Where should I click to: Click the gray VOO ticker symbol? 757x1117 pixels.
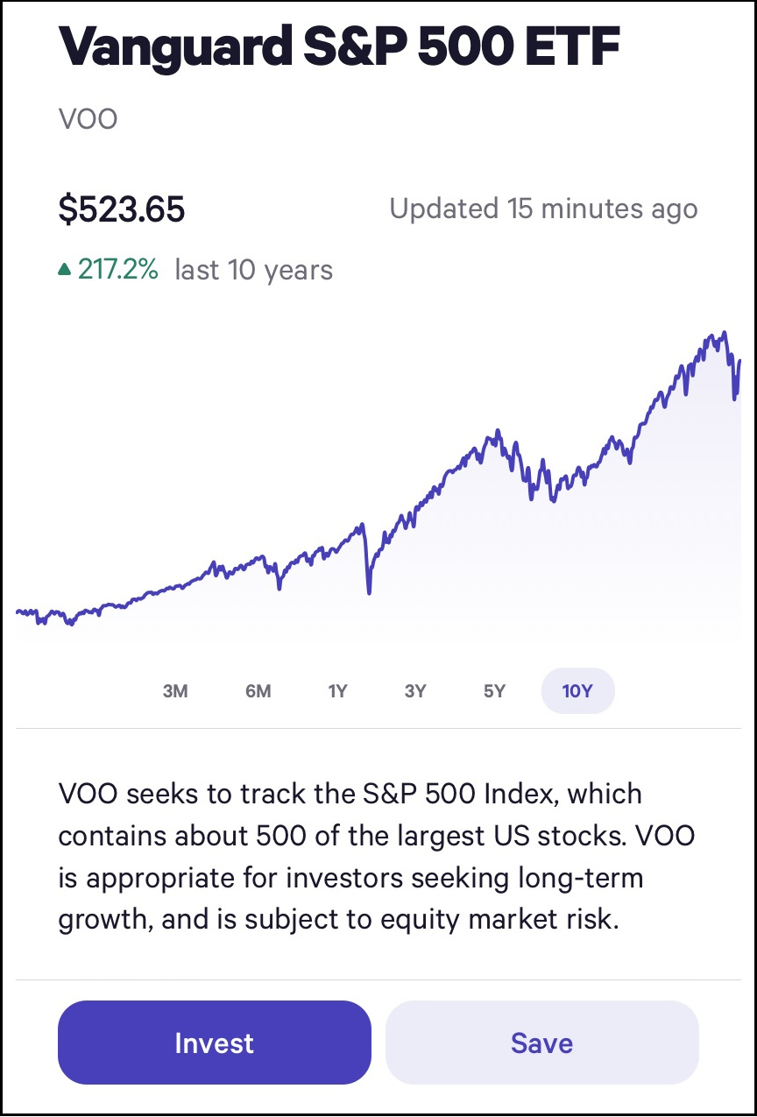pos(88,118)
